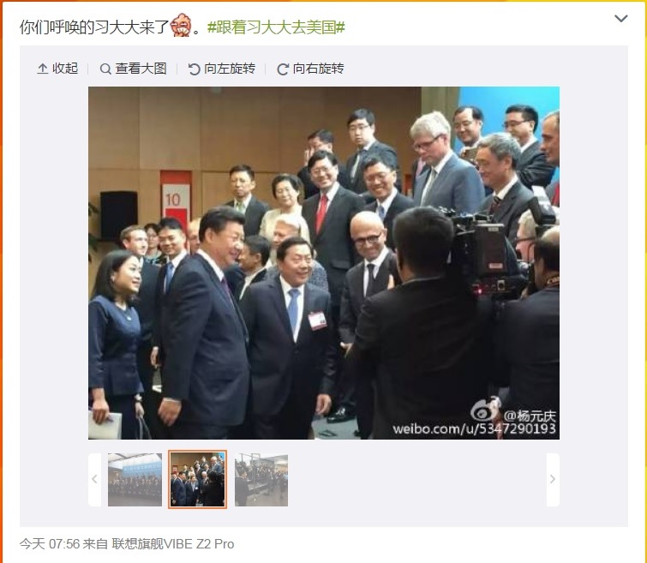Go to next thumbnails with right arrow

coord(553,479)
